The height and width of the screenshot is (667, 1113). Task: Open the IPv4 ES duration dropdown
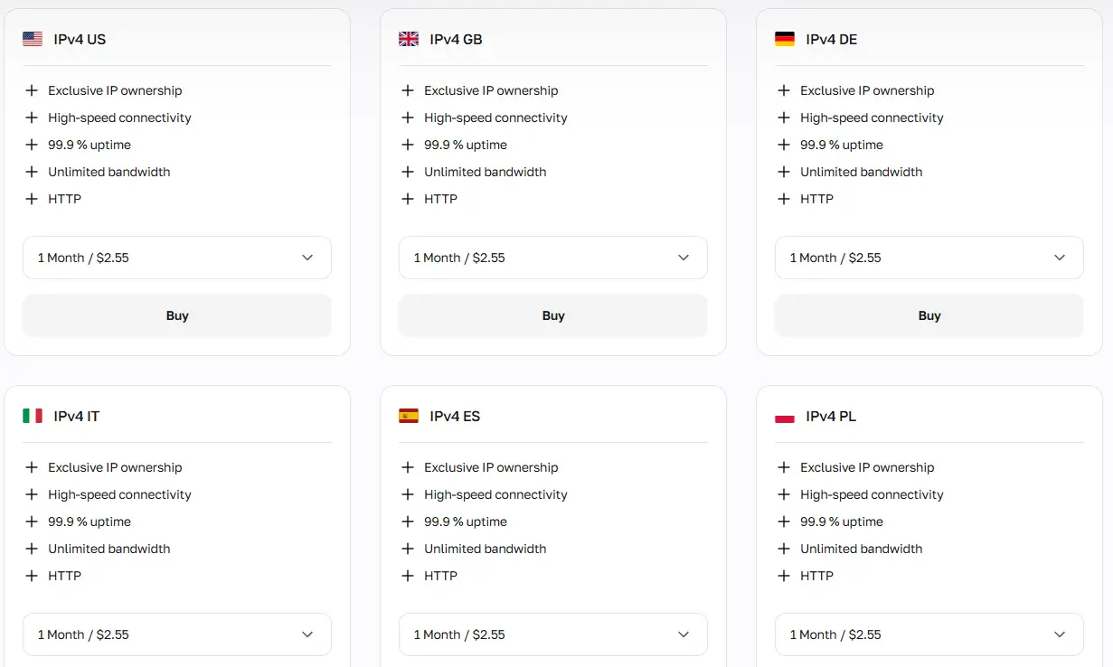pyautogui.click(x=553, y=634)
